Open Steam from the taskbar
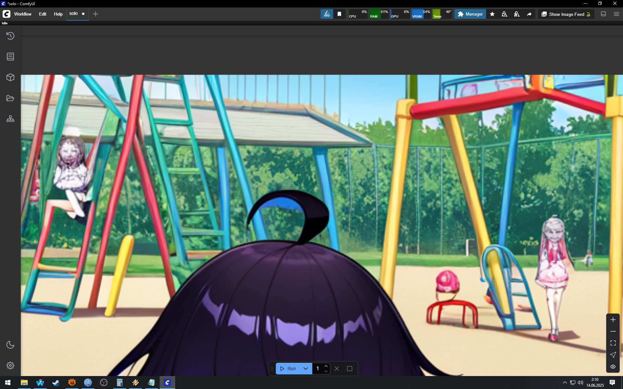The height and width of the screenshot is (389, 623). coord(56,383)
